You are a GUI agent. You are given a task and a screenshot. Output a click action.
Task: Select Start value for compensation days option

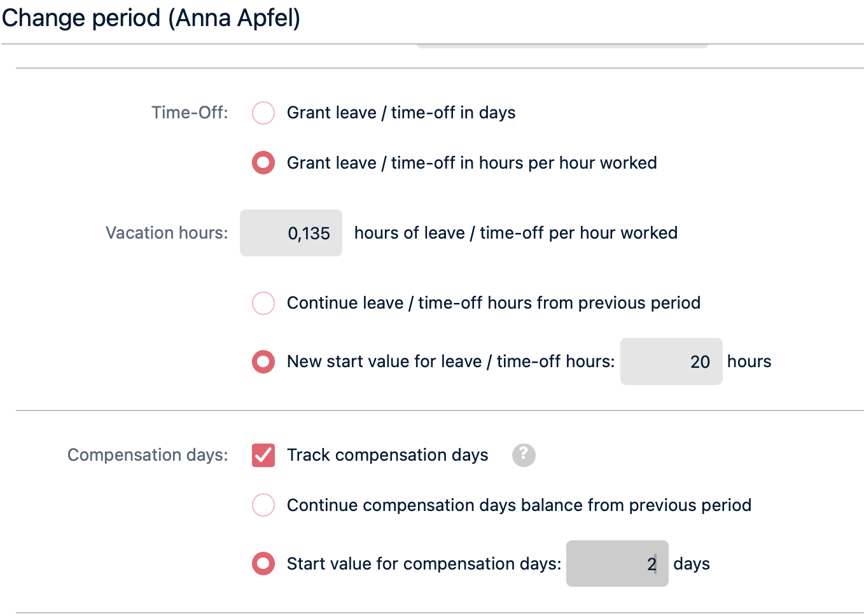tap(263, 564)
